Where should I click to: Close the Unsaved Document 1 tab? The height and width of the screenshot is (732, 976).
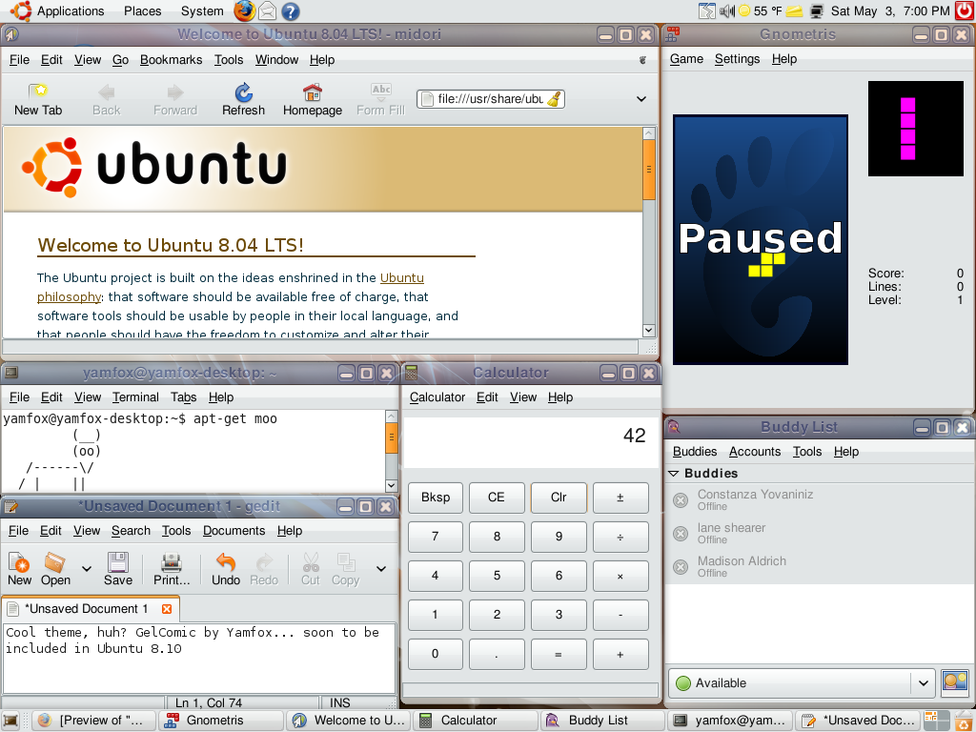[x=167, y=609]
